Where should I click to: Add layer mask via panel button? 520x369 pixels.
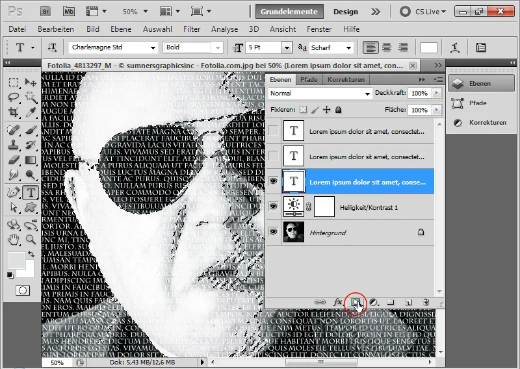tap(356, 302)
